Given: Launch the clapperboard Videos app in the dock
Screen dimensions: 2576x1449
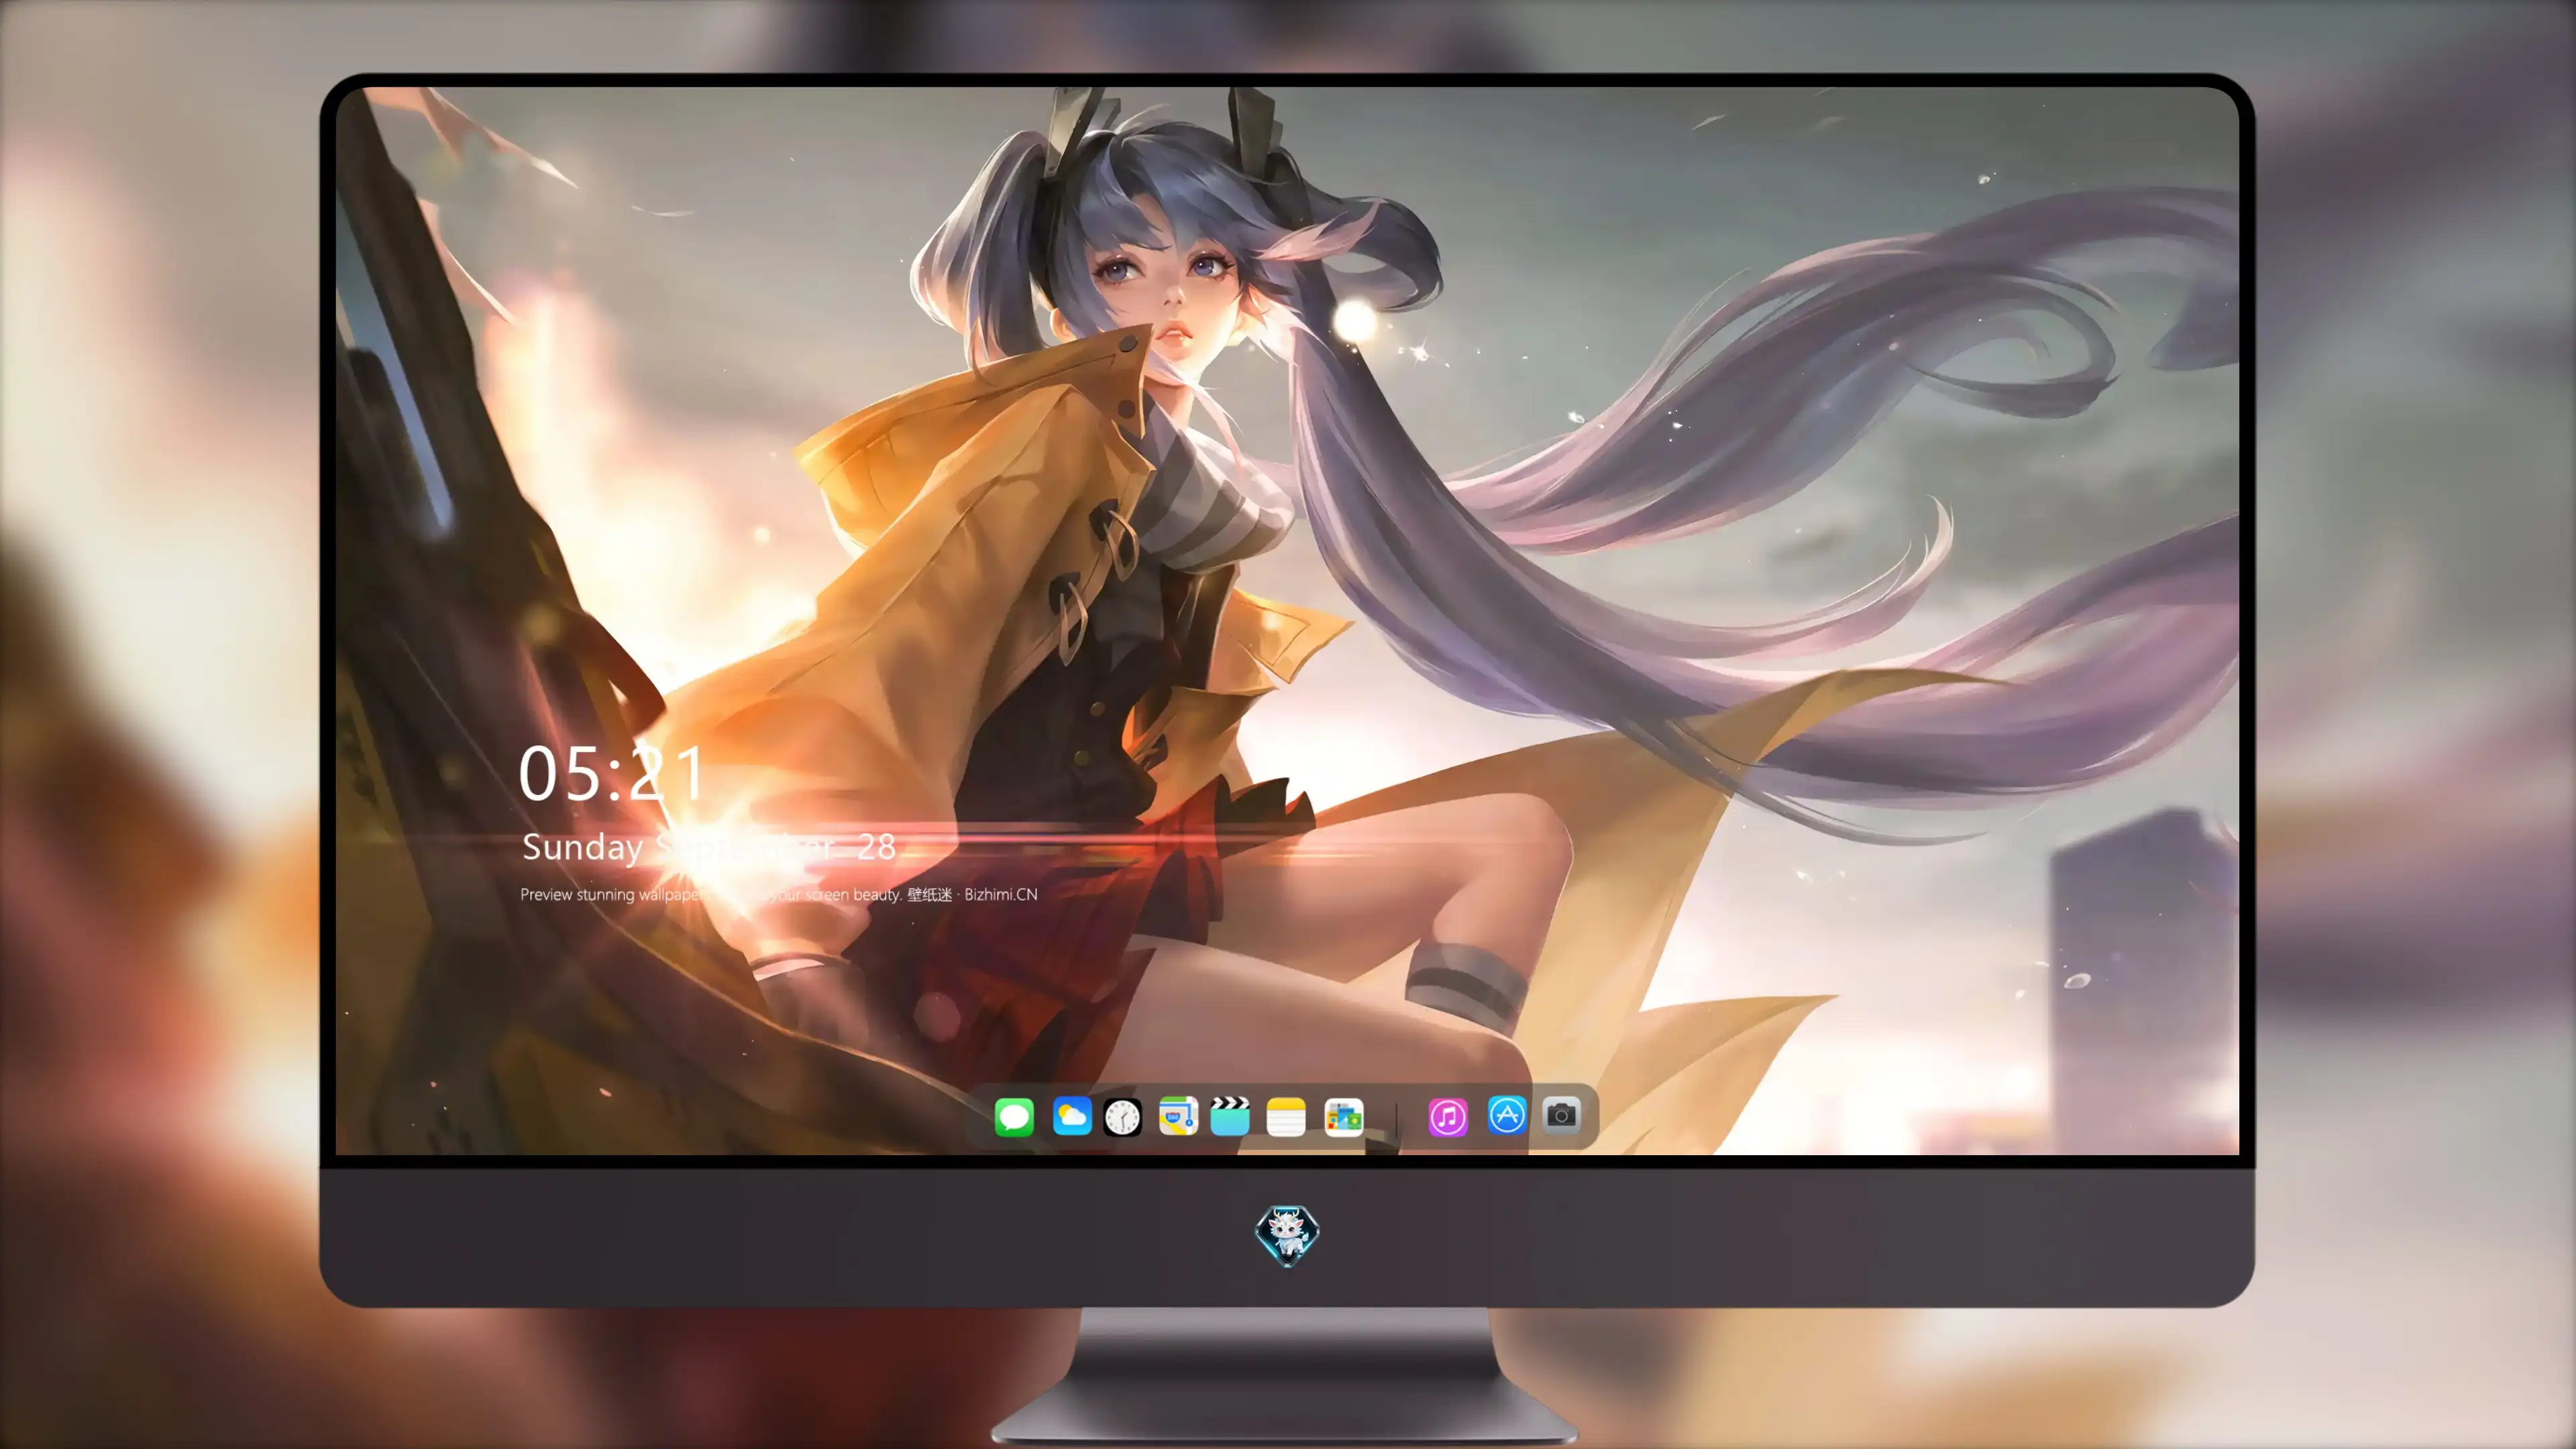Looking at the screenshot, I should point(1230,1116).
